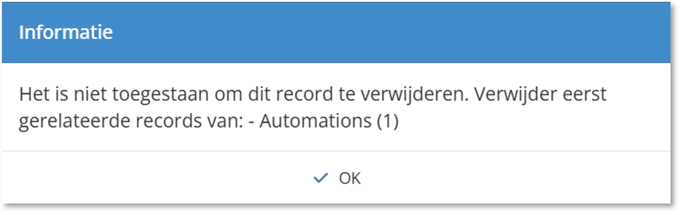Image resolution: width=683 pixels, height=215 pixels.
Task: Click the Informatie dialog title
Action: coord(66,33)
